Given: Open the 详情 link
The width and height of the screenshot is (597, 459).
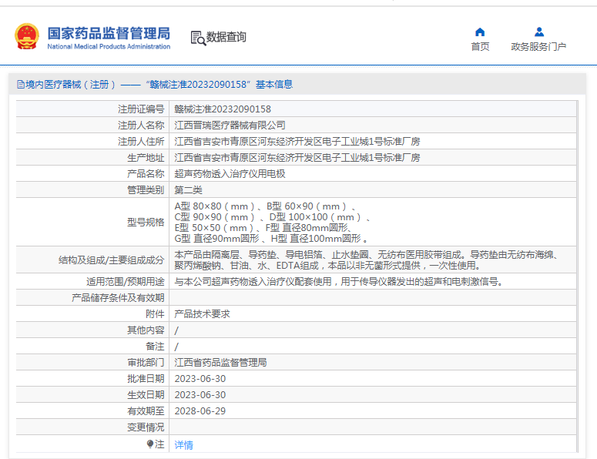Looking at the screenshot, I should point(183,444).
